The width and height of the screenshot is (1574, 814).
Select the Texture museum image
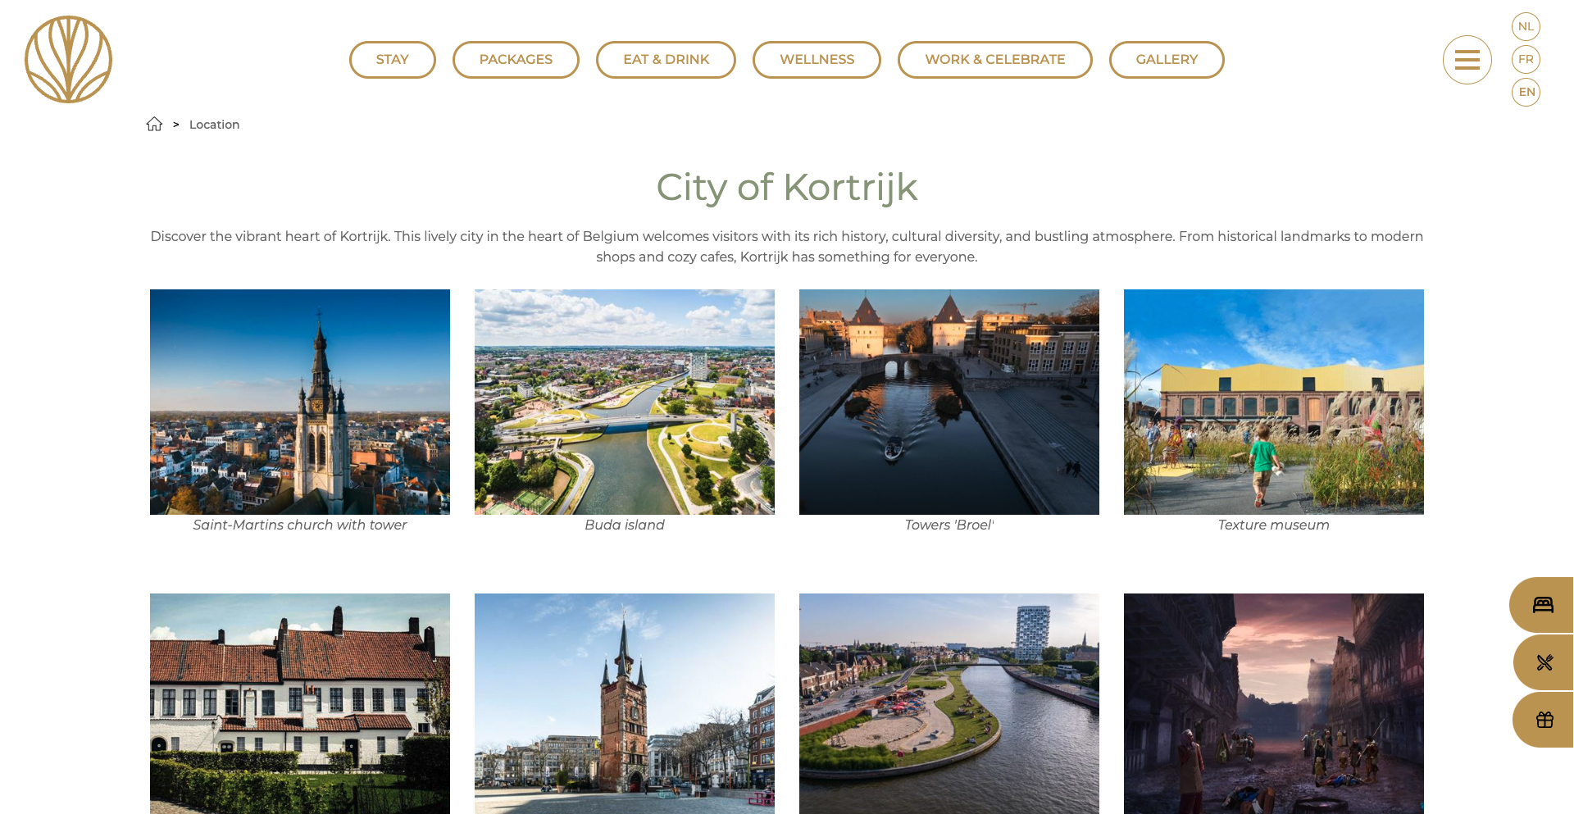point(1273,402)
